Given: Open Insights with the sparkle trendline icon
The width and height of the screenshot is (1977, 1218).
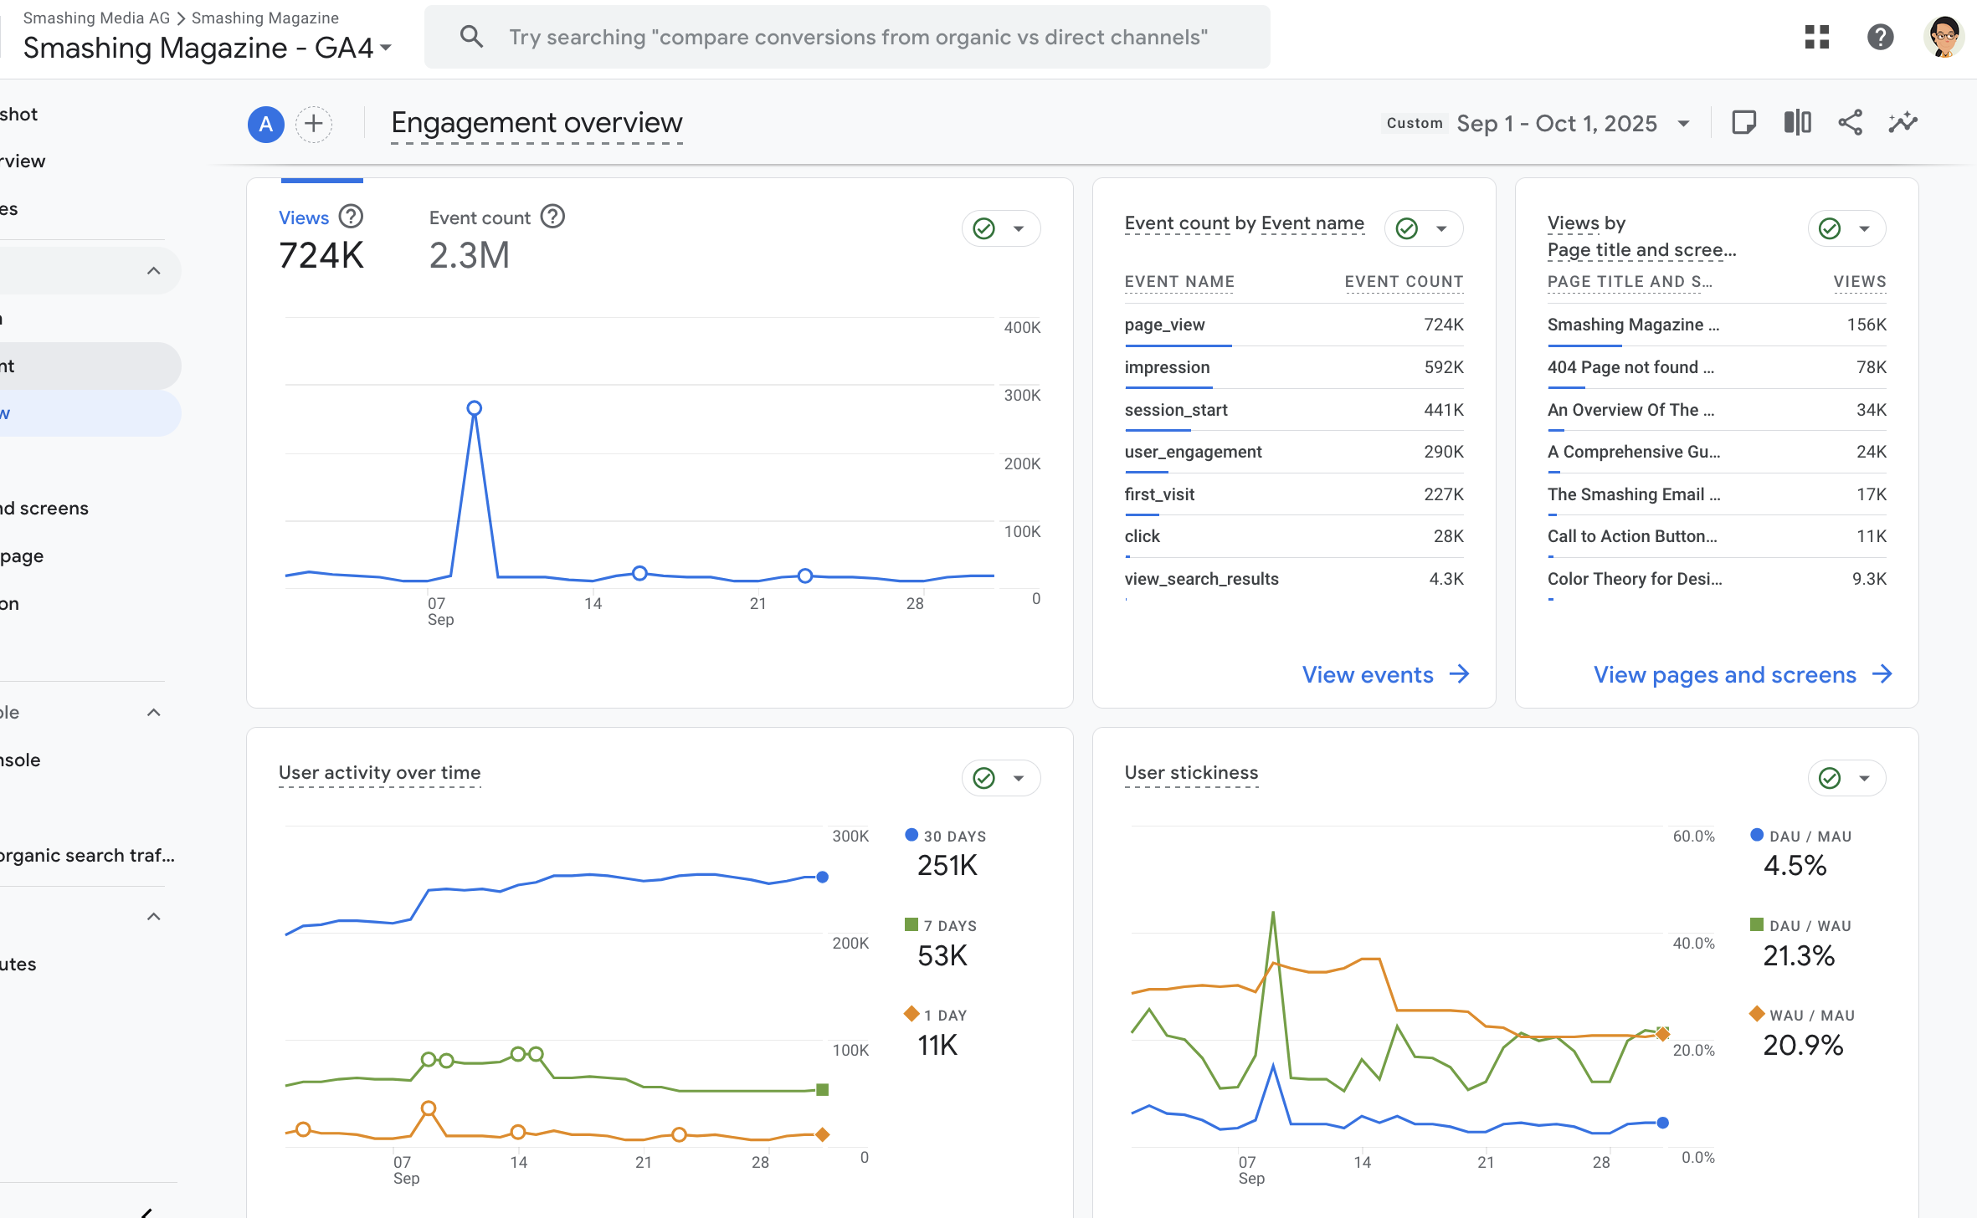Looking at the screenshot, I should 1903,122.
